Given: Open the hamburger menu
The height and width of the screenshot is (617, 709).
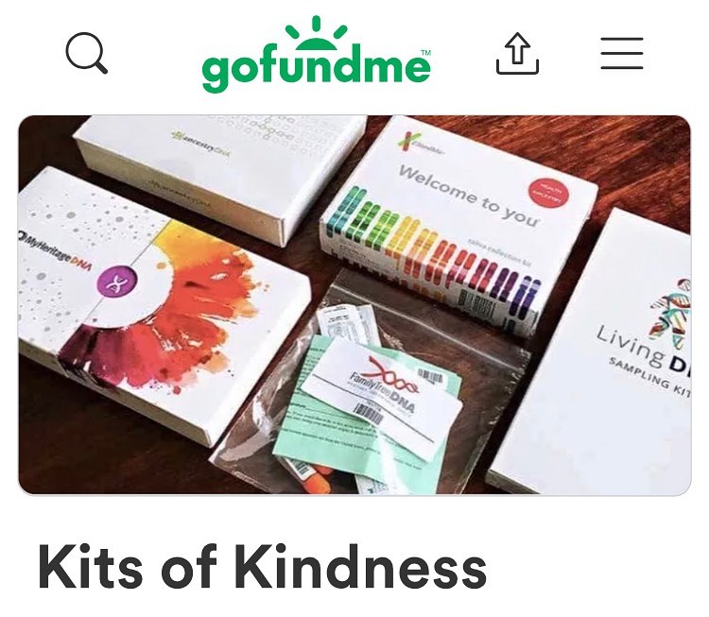Looking at the screenshot, I should click(x=622, y=53).
